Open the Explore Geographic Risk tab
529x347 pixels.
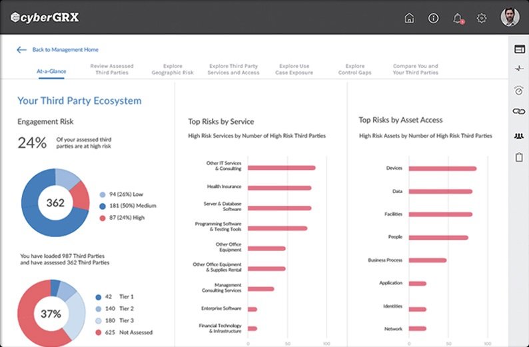(173, 69)
